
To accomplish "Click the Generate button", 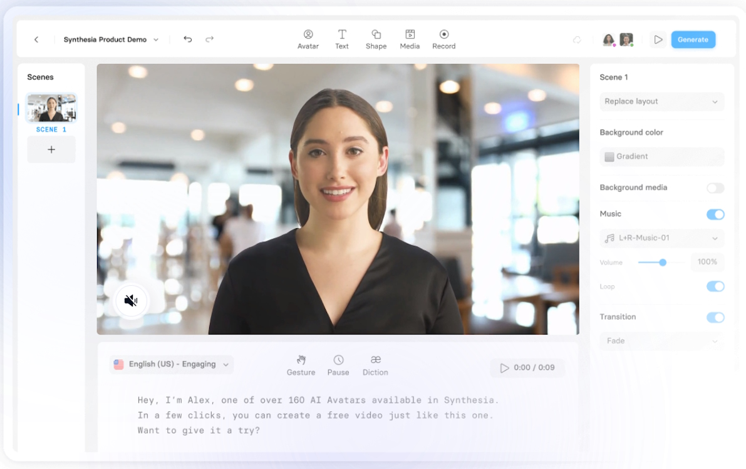I will point(693,39).
